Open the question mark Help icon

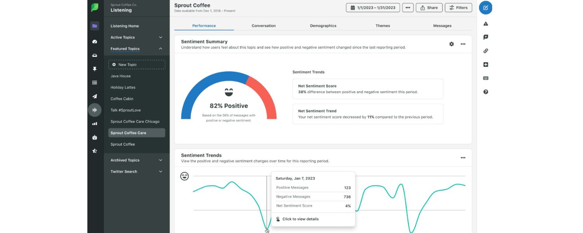[x=485, y=92]
